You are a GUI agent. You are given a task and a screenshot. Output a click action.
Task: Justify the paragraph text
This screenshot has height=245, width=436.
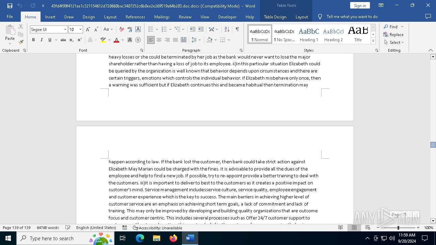tap(175, 40)
